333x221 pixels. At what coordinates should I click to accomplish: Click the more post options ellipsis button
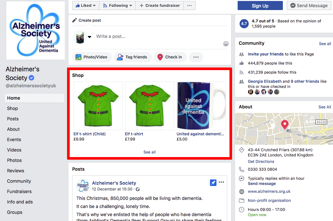pos(196,57)
